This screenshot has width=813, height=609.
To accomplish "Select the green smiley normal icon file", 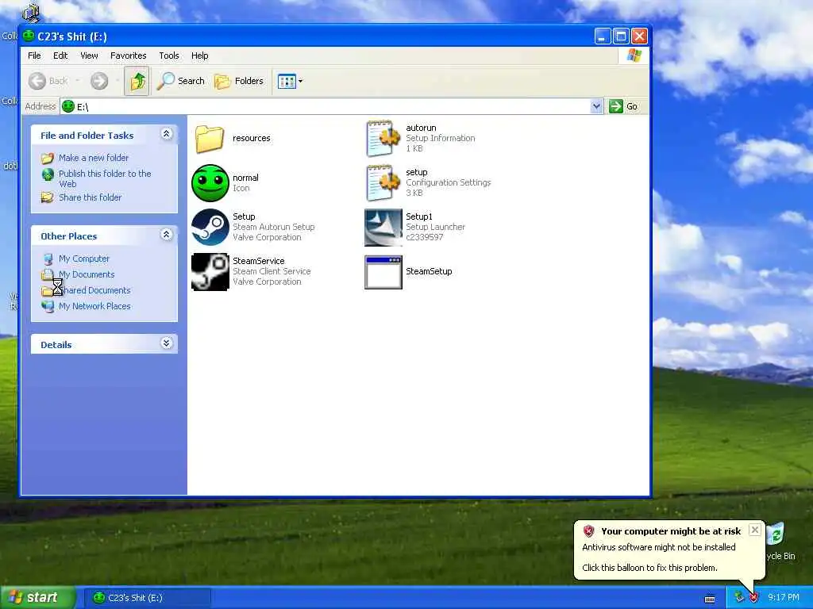I will [210, 183].
